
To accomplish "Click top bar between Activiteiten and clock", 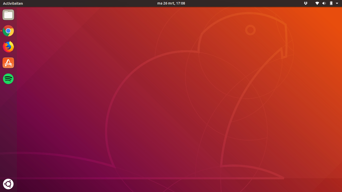I will [88, 3].
